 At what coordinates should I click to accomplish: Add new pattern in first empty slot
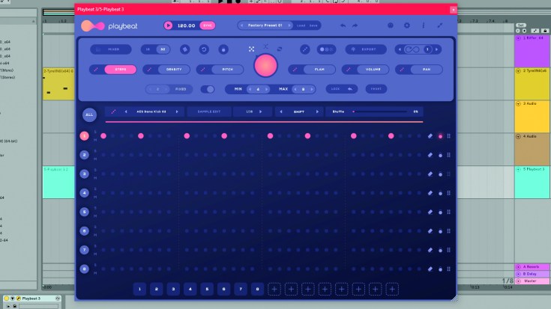[274, 290]
